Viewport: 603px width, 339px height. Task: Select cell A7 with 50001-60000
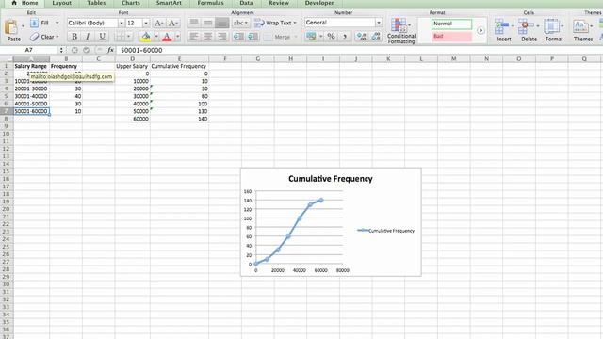pos(31,111)
